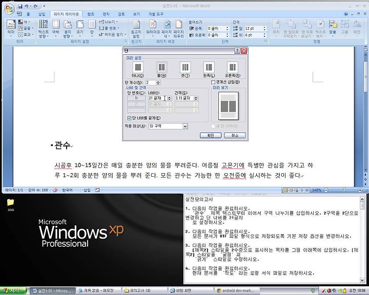Viewport: 369px width, 295px height.
Task: Click the 페이지 테두리 (Page Borders) tool
Action: (179, 29)
